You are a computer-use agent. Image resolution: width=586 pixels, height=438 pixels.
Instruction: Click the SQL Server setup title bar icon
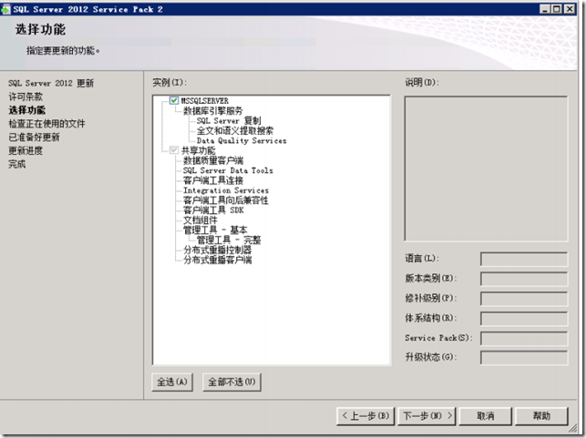click(x=5, y=9)
